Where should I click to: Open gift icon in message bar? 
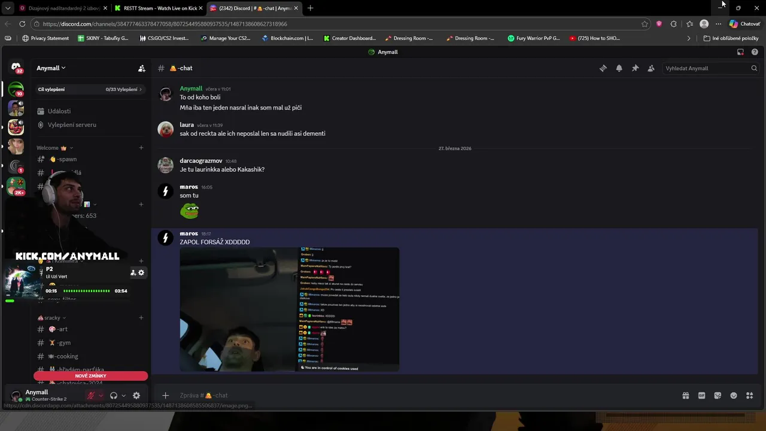(x=686, y=396)
